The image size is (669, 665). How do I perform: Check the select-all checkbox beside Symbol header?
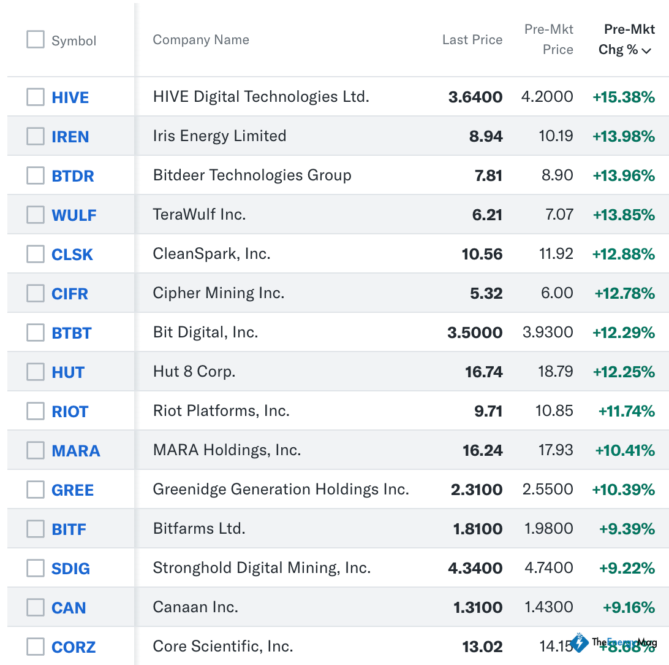pyautogui.click(x=36, y=40)
